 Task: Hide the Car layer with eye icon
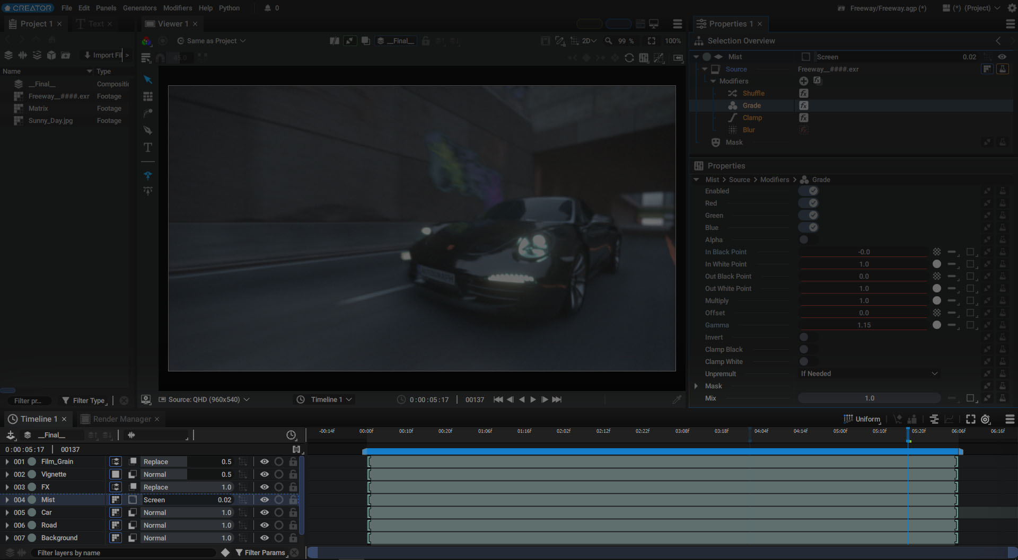[265, 512]
